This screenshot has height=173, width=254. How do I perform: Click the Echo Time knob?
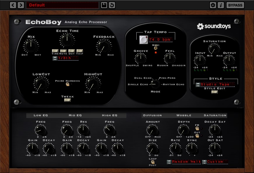point(67,40)
